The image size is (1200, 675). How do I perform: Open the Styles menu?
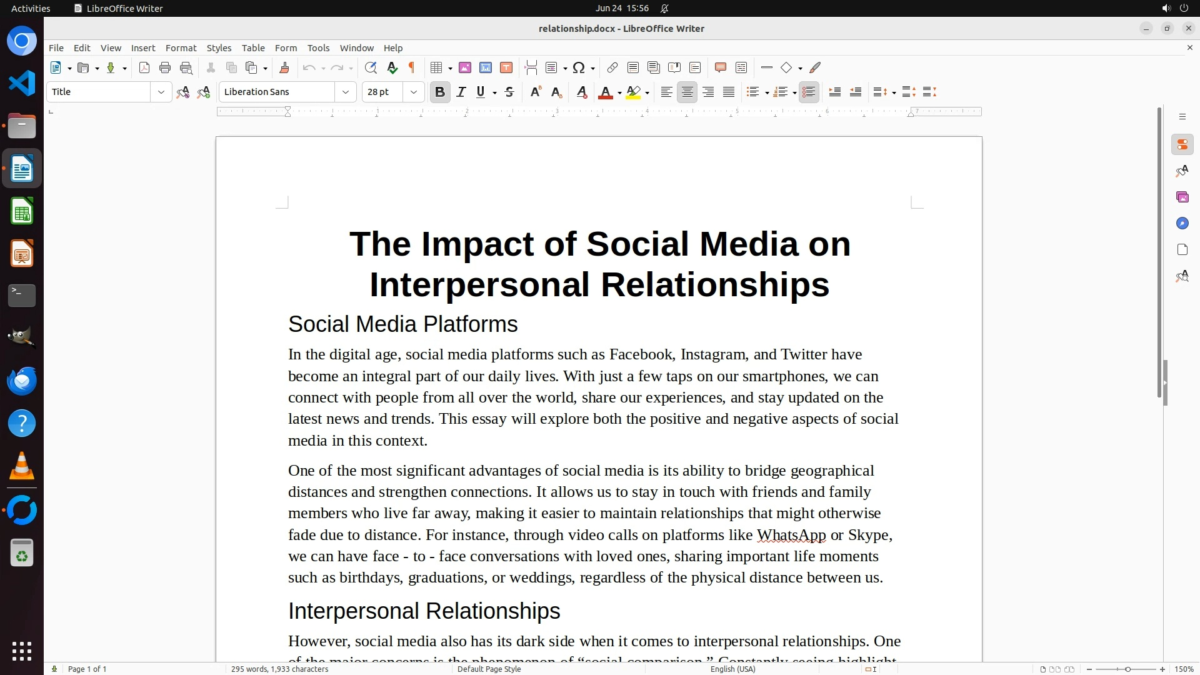coord(219,48)
